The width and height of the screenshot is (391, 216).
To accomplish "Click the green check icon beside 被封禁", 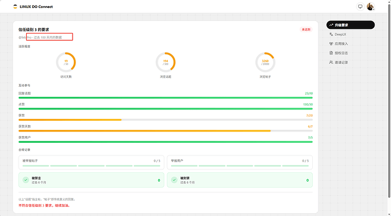I will tap(174, 180).
